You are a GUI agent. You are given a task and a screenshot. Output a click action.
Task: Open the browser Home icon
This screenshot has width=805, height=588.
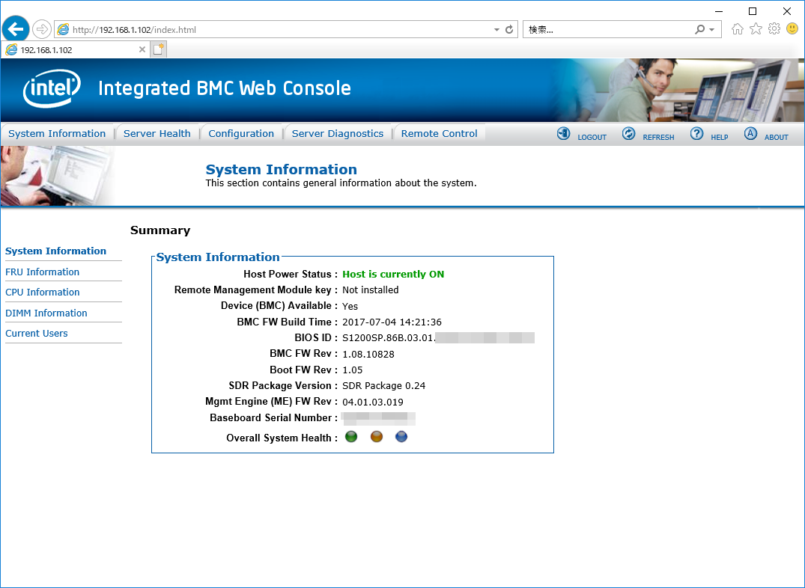738,29
